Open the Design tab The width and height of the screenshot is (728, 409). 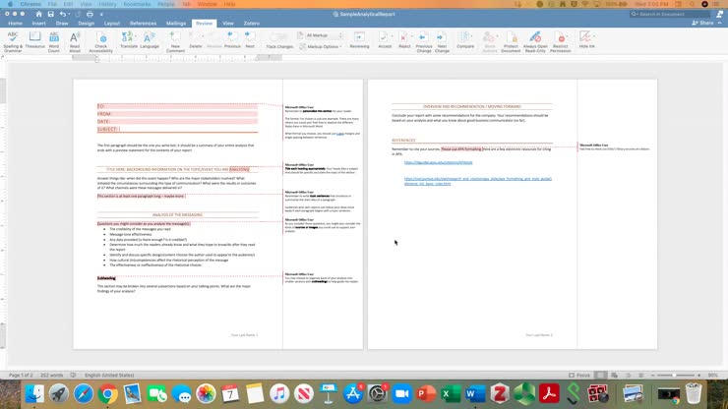click(x=86, y=24)
